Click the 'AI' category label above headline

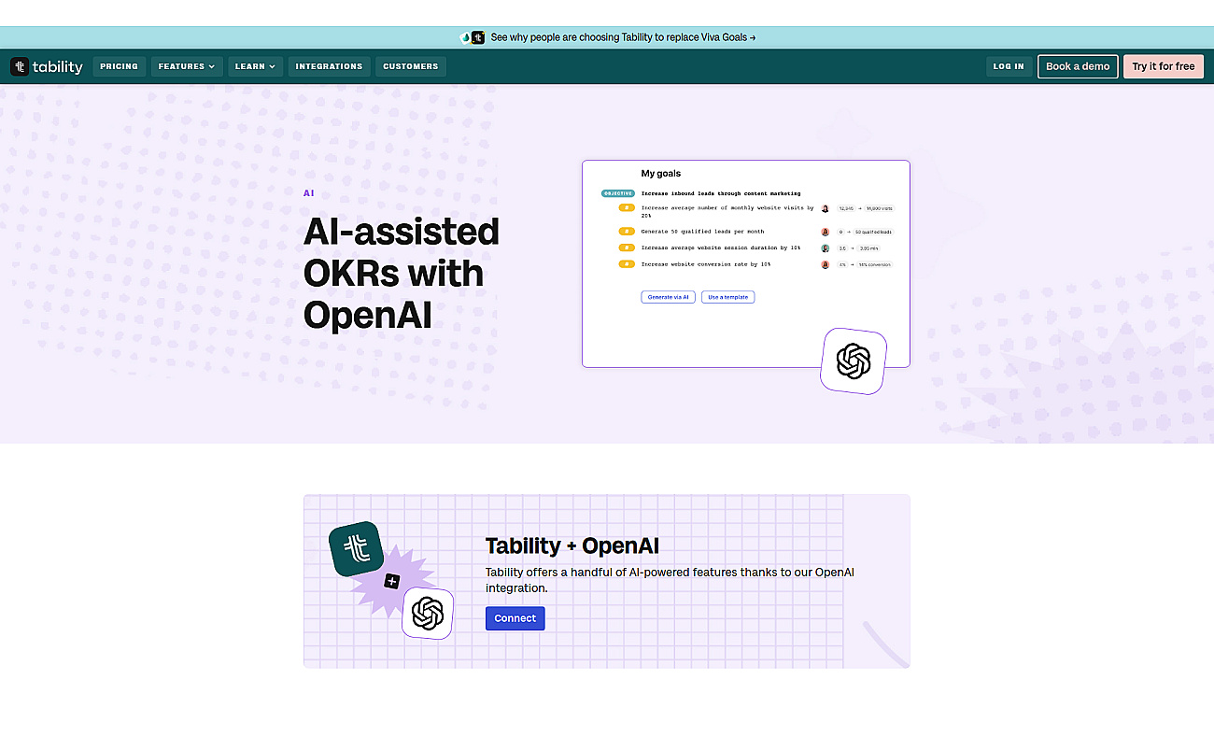coord(309,193)
